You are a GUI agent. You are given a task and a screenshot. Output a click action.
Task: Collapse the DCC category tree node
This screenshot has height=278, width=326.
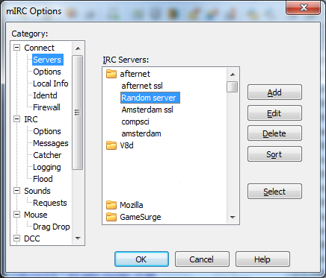click(16, 238)
